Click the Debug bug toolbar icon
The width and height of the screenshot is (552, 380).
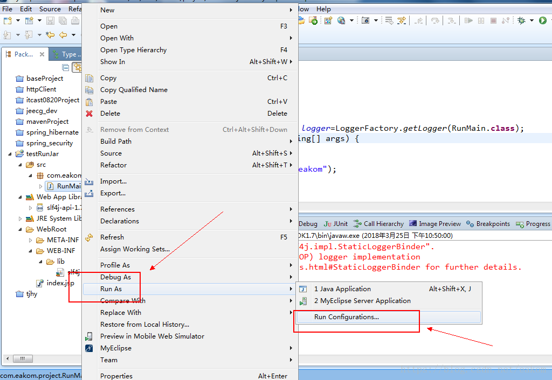(x=521, y=20)
